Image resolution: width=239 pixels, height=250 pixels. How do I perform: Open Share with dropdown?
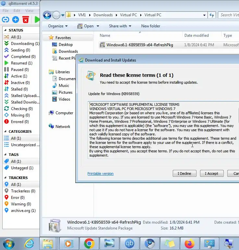pyautogui.click(x=120, y=26)
